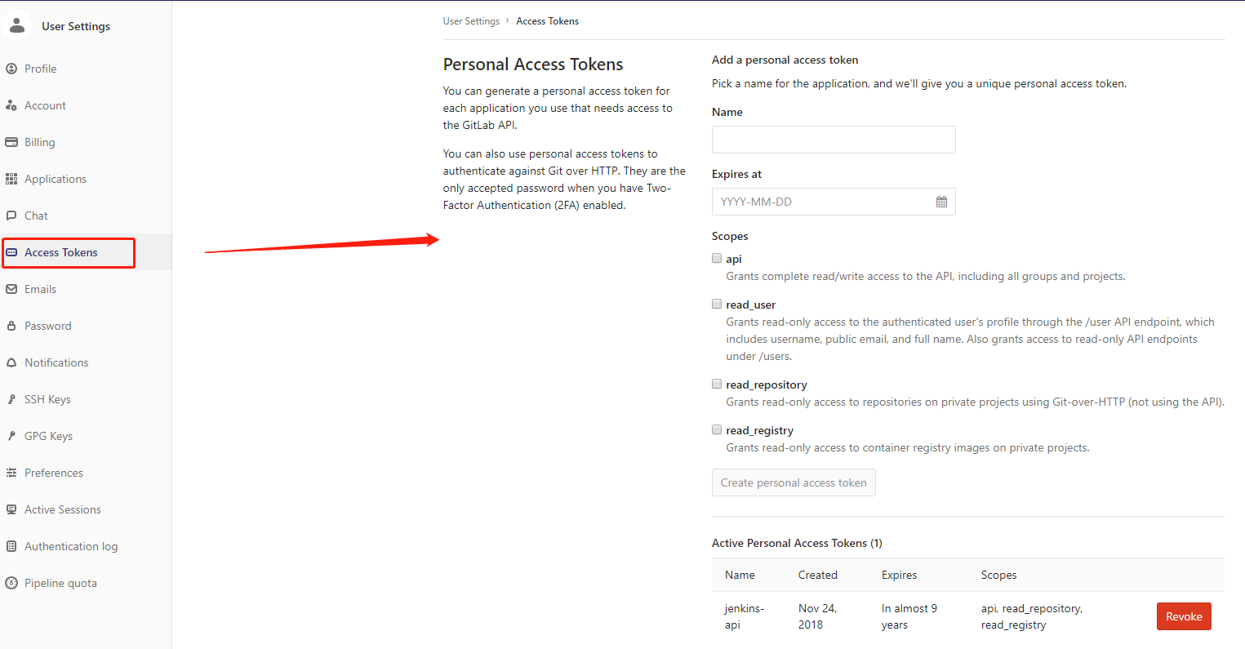Screen dimensions: 1245x649
Task: Toggle the read_registry scope checkbox
Action: coord(717,429)
